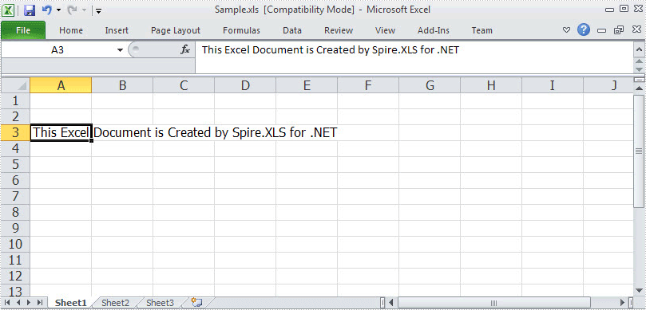
Task: Click the Excel application icon in title bar
Action: (x=9, y=10)
